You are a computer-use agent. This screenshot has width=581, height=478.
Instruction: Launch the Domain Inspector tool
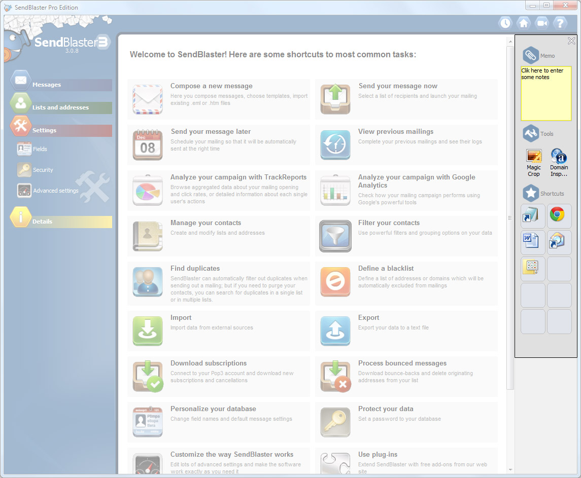[559, 163]
